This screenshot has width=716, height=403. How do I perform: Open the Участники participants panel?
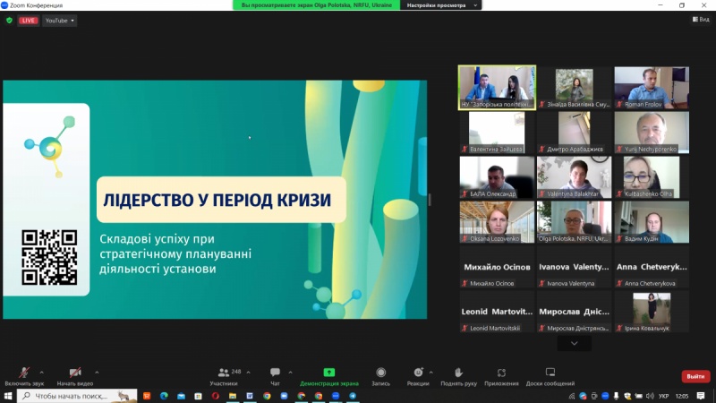(x=224, y=373)
